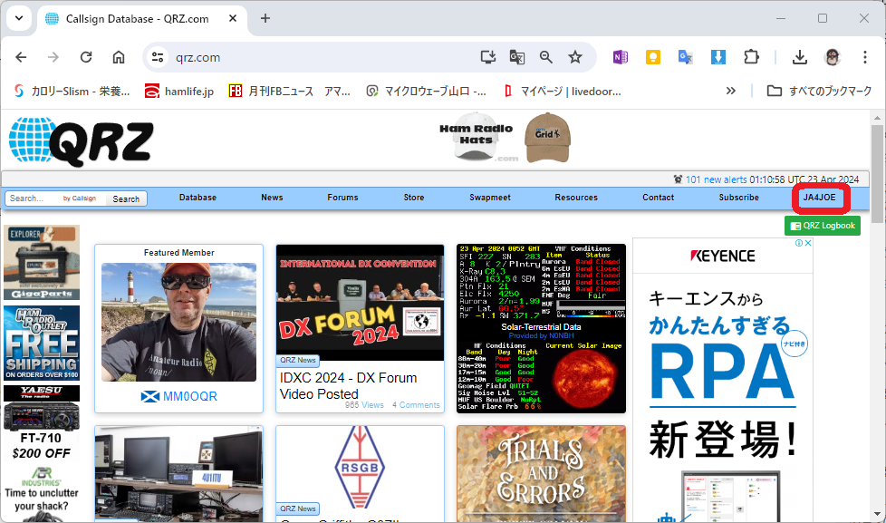Viewport: 886px width, 523px height.
Task: Close the Keyence ad with X
Action: [808, 243]
